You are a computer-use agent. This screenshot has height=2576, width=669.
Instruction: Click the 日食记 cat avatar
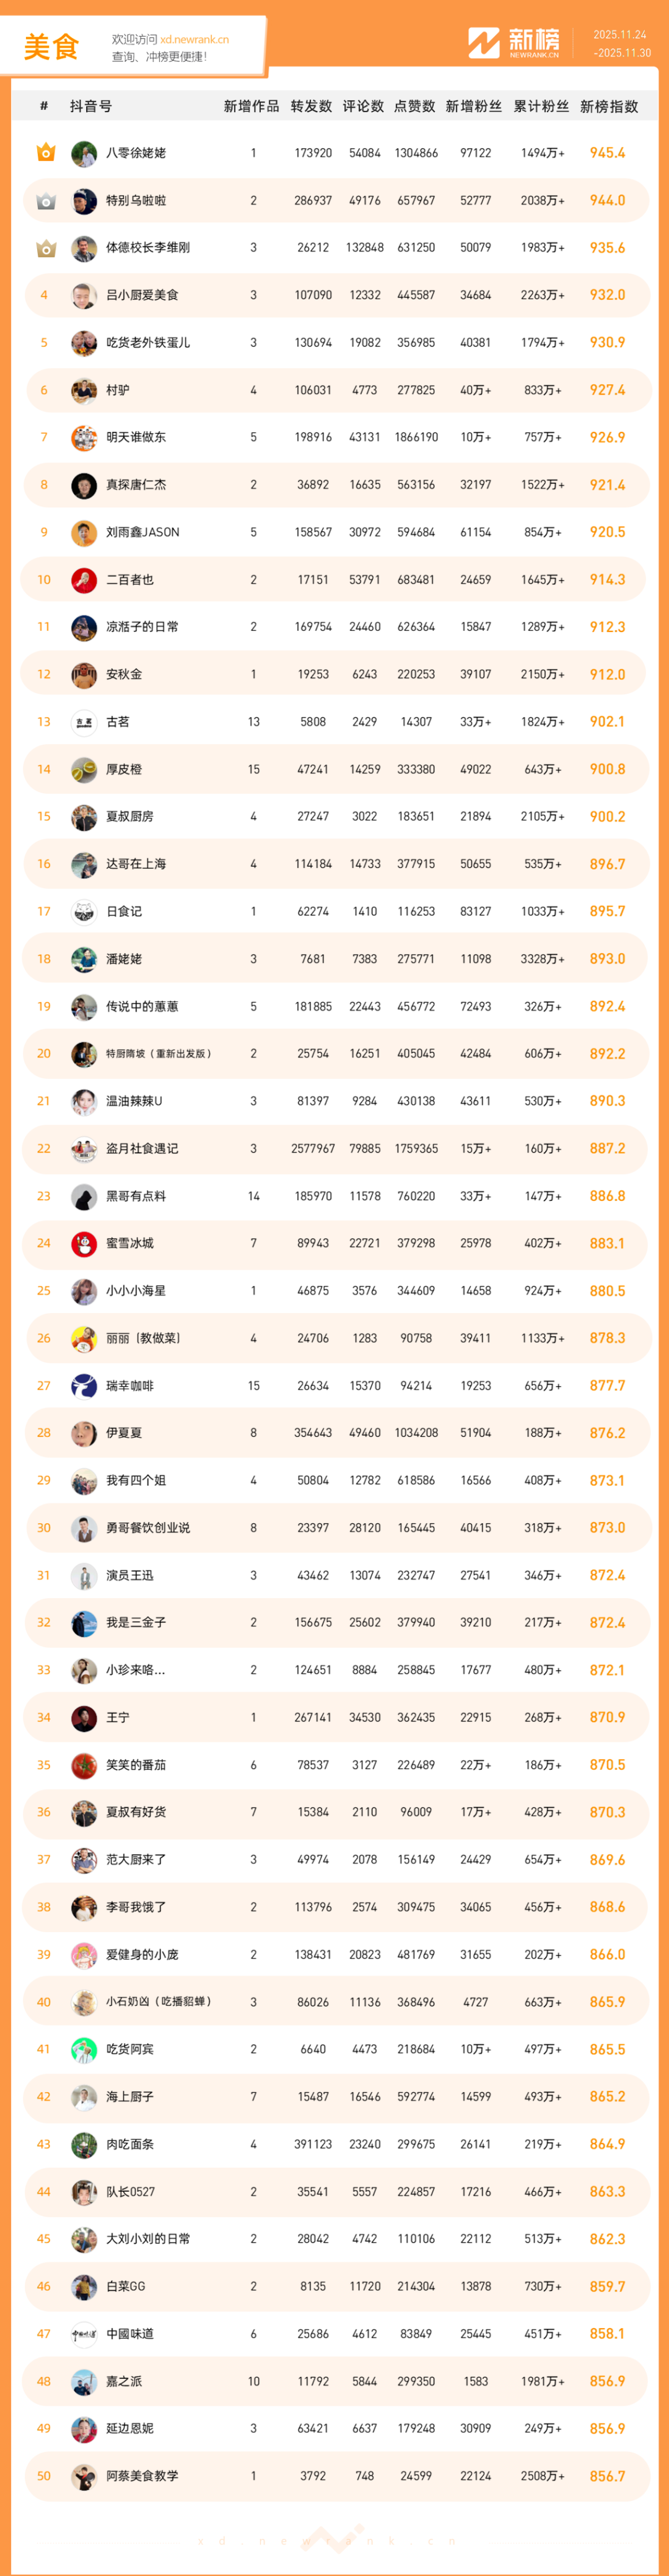[84, 911]
